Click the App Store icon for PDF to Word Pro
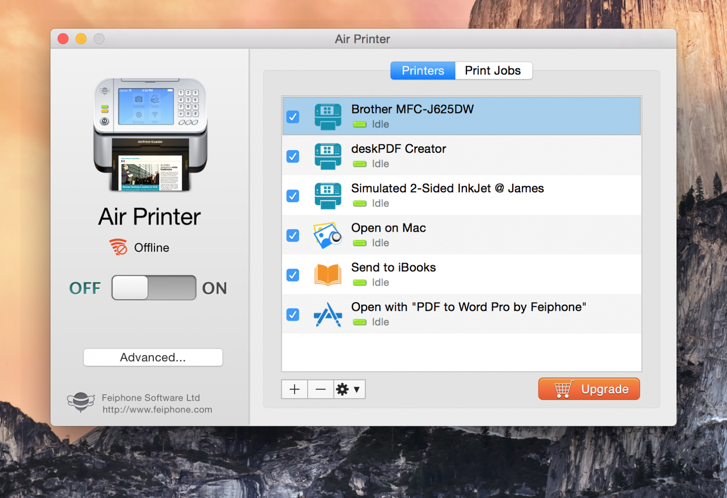Image resolution: width=727 pixels, height=498 pixels. [328, 314]
